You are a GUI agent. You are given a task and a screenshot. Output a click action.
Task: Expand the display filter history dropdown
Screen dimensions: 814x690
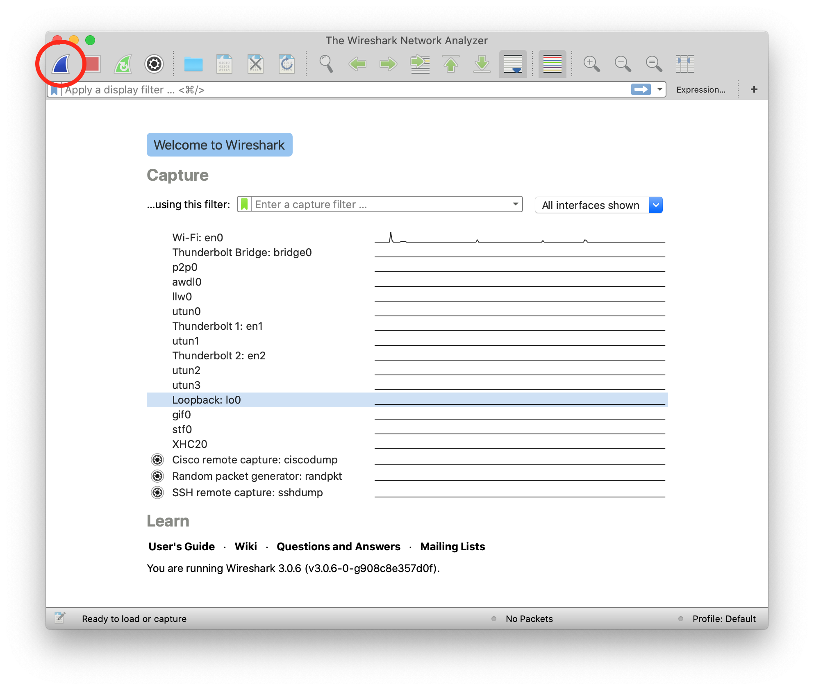coord(660,89)
